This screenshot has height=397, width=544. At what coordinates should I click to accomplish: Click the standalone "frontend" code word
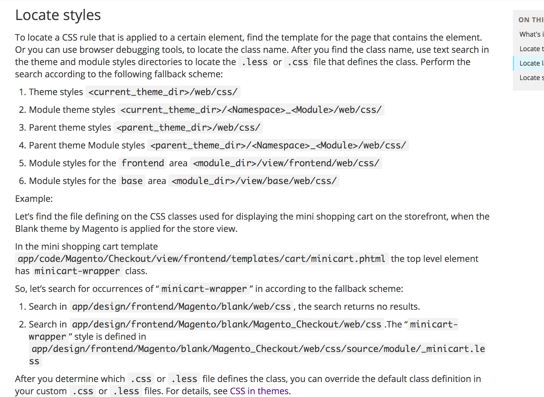point(143,163)
